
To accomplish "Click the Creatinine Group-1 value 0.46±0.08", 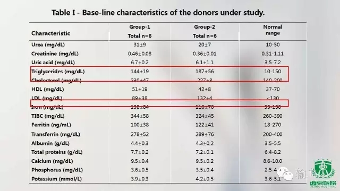I will tap(140, 54).
